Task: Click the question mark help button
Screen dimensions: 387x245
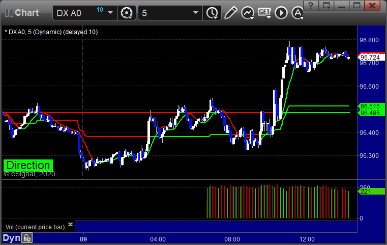Action: [311, 6]
